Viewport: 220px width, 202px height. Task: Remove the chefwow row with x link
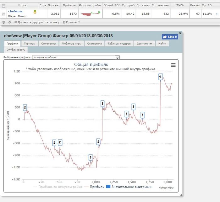click(217, 14)
